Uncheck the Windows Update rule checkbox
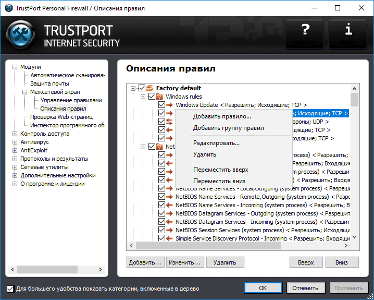The height and width of the screenshot is (300, 374). [x=161, y=105]
